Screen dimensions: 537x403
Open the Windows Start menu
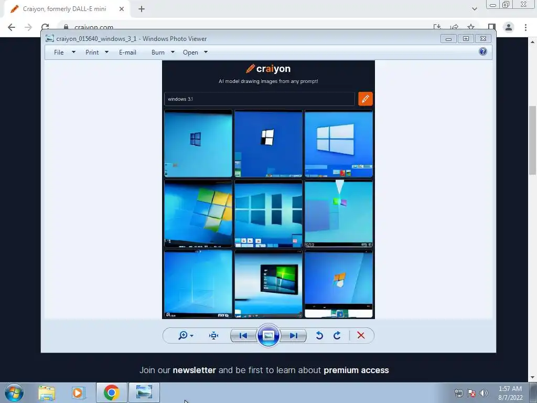14,393
